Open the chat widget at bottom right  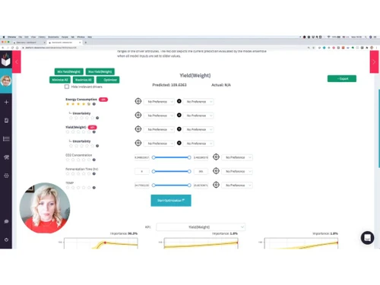367,238
